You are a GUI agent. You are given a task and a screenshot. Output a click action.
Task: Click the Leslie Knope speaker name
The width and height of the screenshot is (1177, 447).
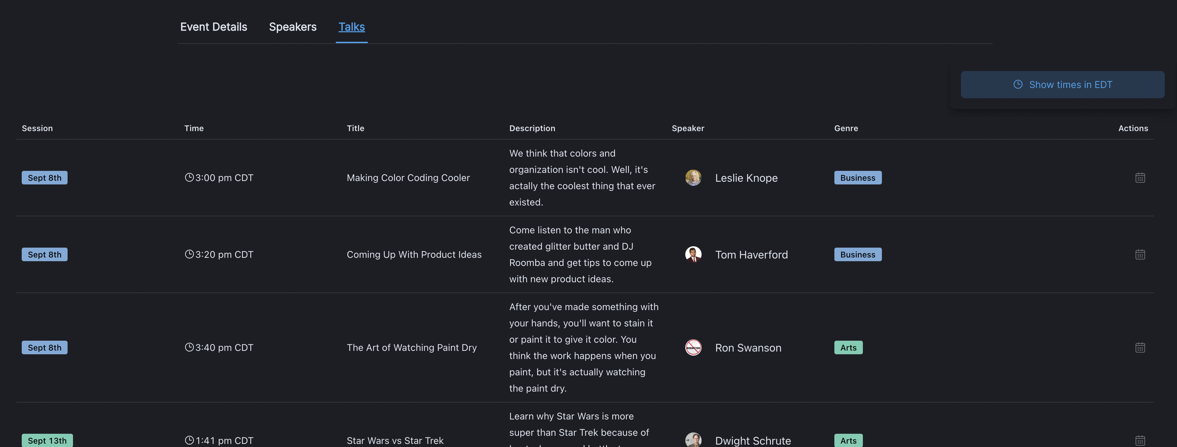[x=746, y=178]
